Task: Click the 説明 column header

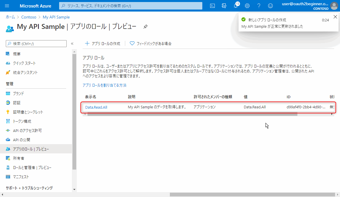Action: (x=132, y=97)
